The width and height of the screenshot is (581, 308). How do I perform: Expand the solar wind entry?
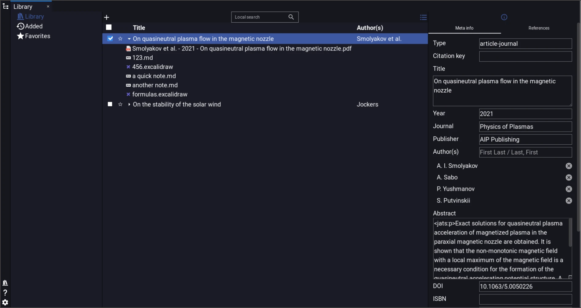click(x=129, y=105)
